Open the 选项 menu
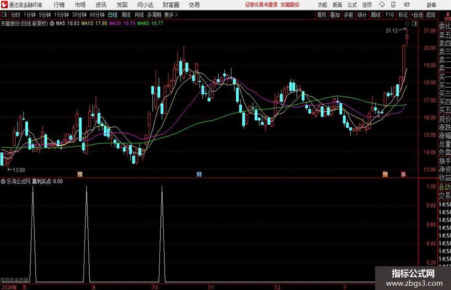The width and height of the screenshot is (451, 290). [x=367, y=5]
